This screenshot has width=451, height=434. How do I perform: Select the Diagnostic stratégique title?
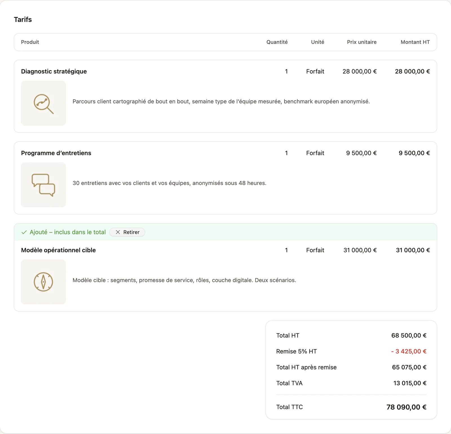(x=54, y=71)
